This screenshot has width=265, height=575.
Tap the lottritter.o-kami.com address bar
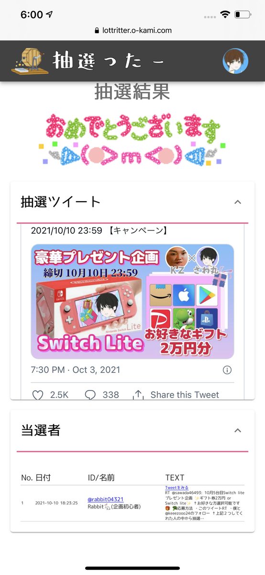point(132,30)
